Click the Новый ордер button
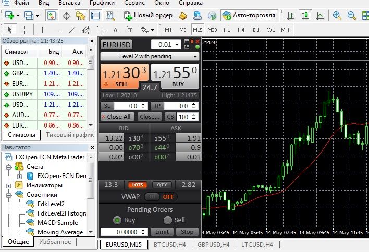The height and width of the screenshot is (252, 369). pos(148,16)
